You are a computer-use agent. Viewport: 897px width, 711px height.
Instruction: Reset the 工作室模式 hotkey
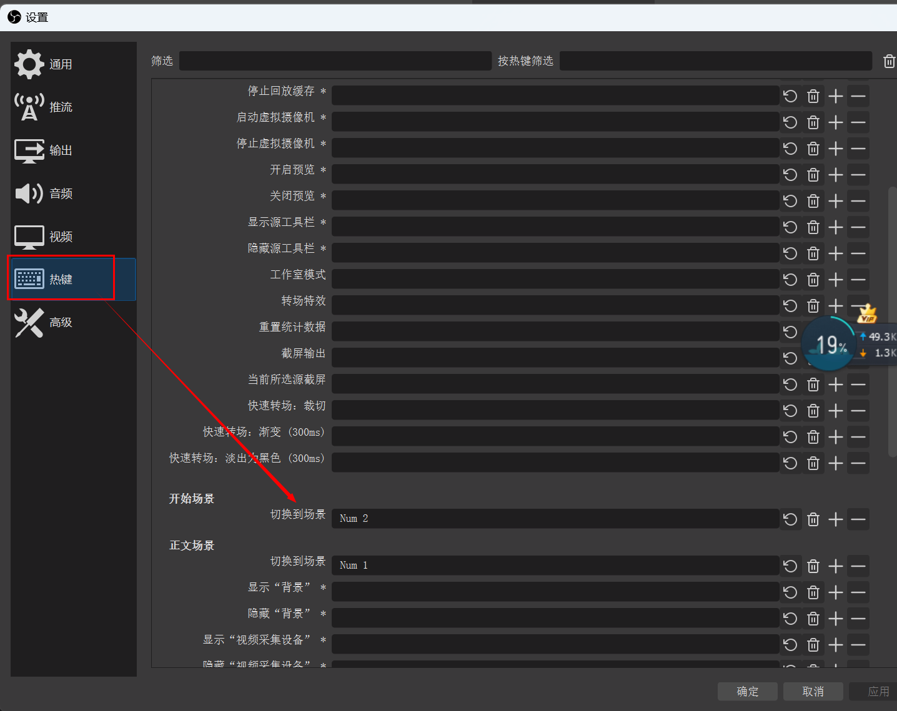click(790, 280)
